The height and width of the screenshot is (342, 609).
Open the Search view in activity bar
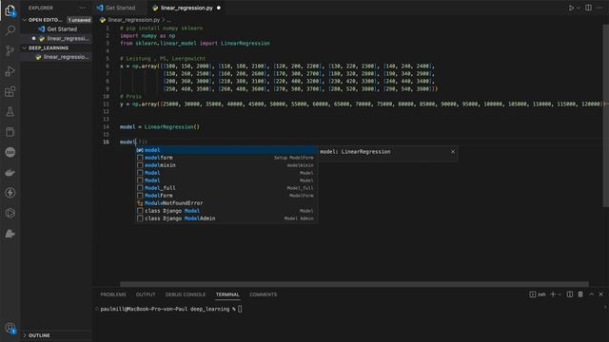[x=10, y=30]
